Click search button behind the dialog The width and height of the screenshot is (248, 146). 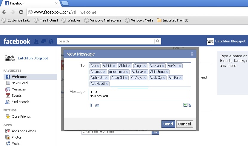[155, 133]
